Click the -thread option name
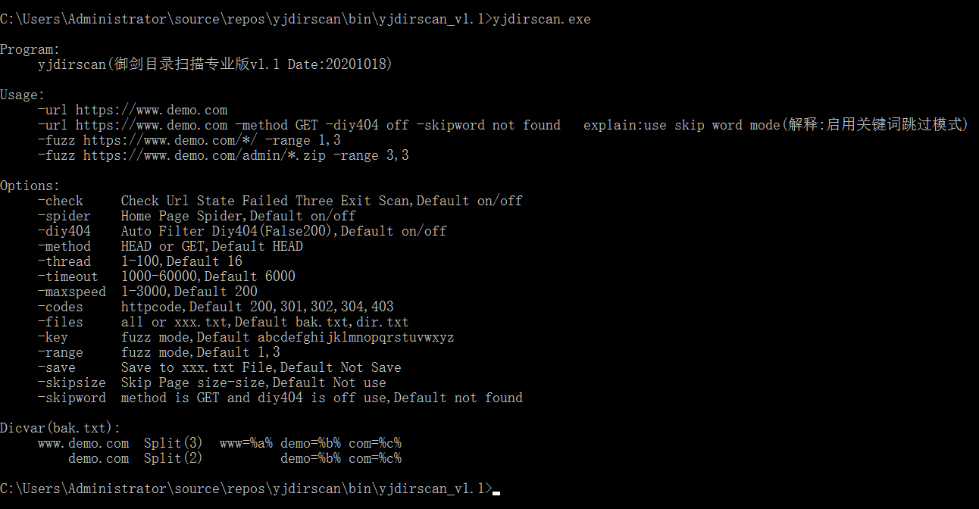The image size is (979, 509). (x=64, y=261)
